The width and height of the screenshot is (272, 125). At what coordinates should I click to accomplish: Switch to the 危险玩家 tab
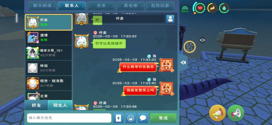pos(160,6)
